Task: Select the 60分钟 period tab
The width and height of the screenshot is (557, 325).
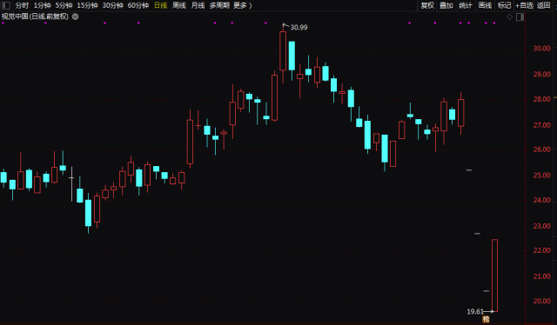Action: pos(138,5)
